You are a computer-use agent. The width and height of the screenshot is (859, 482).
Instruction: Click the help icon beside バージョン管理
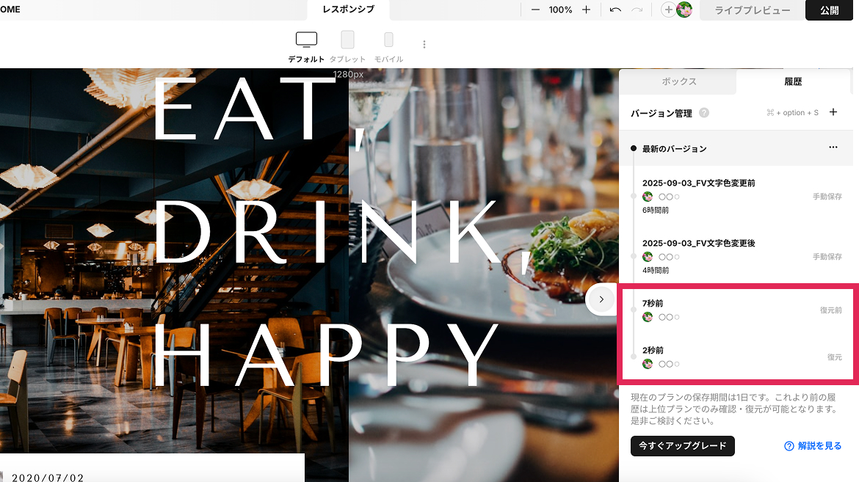pos(704,113)
